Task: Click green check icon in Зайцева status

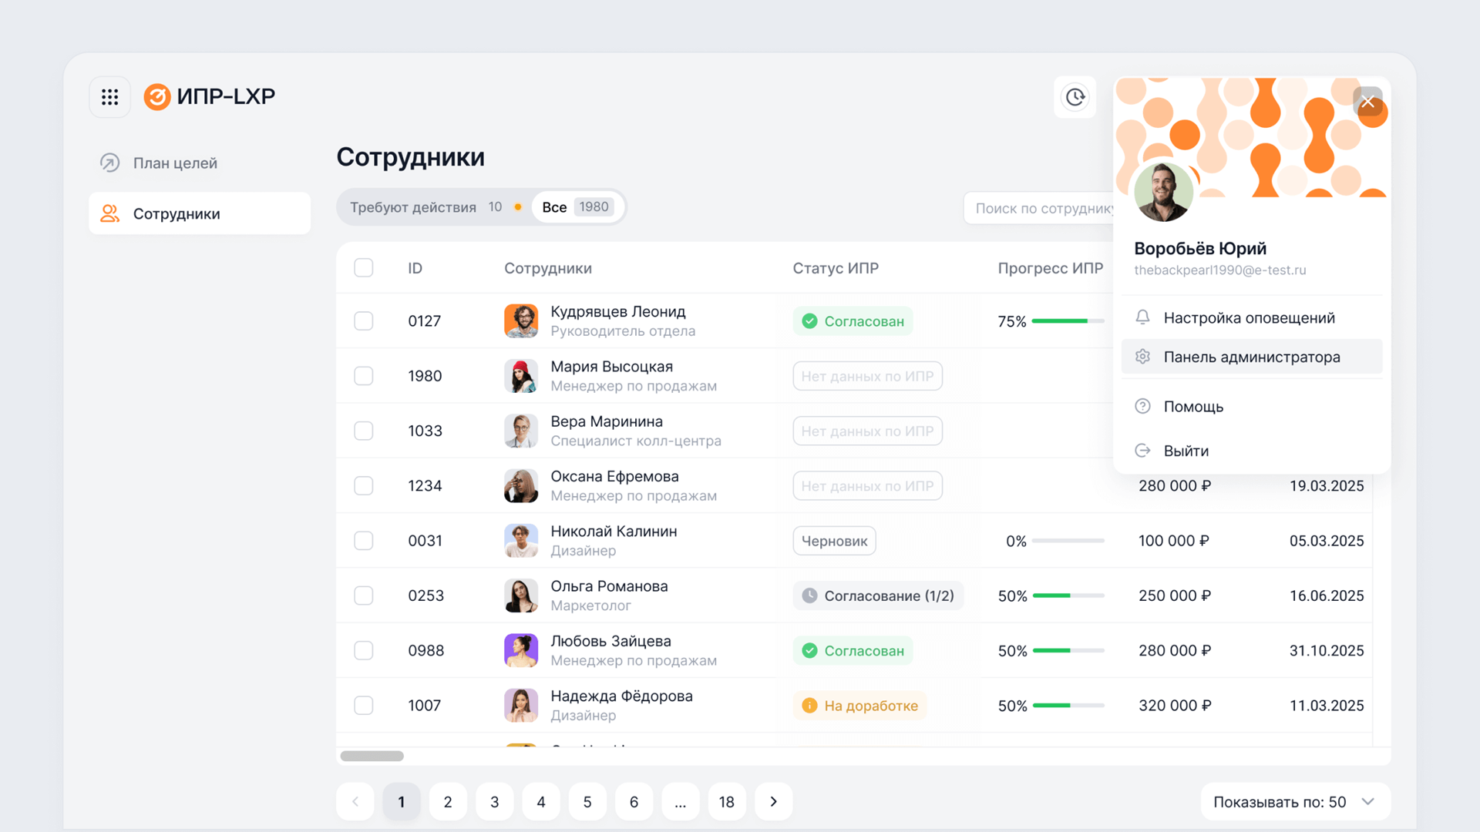Action: click(x=809, y=651)
